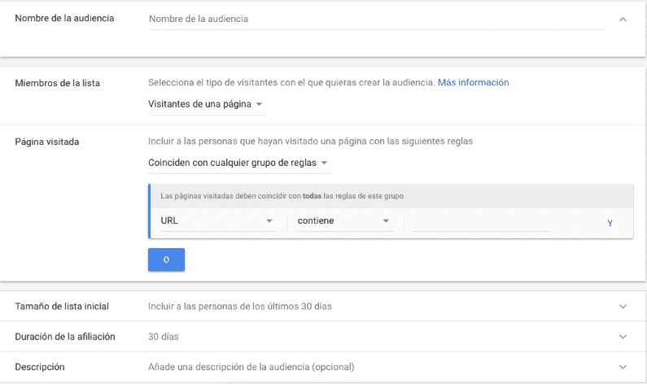This screenshot has width=647, height=384.
Task: Click the blue O button
Action: (x=166, y=260)
